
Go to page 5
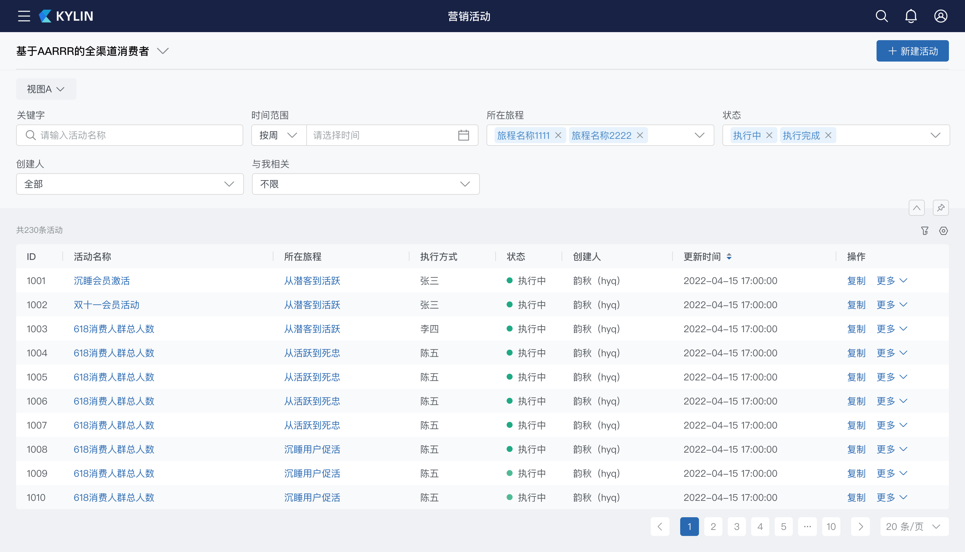783,526
